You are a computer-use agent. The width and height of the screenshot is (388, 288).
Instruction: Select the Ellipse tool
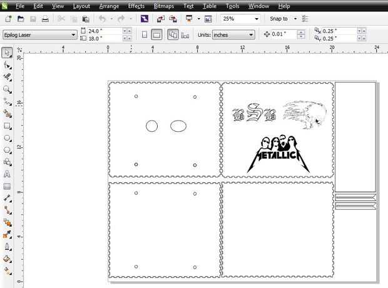[x=7, y=138]
